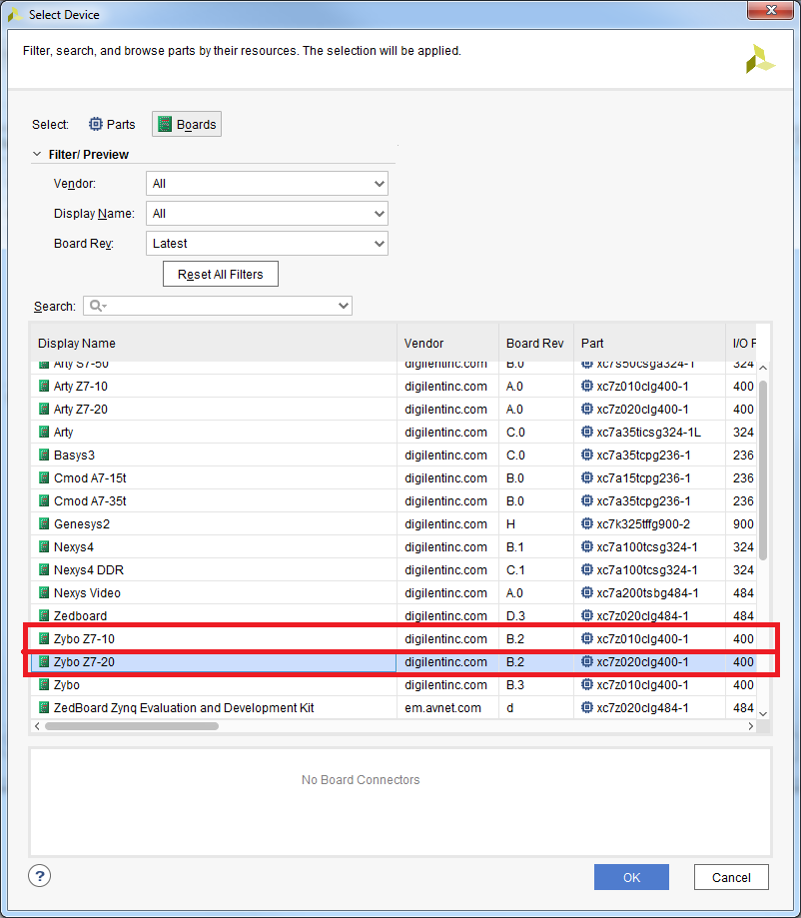Open the search history dropdown arrow

coord(344,306)
